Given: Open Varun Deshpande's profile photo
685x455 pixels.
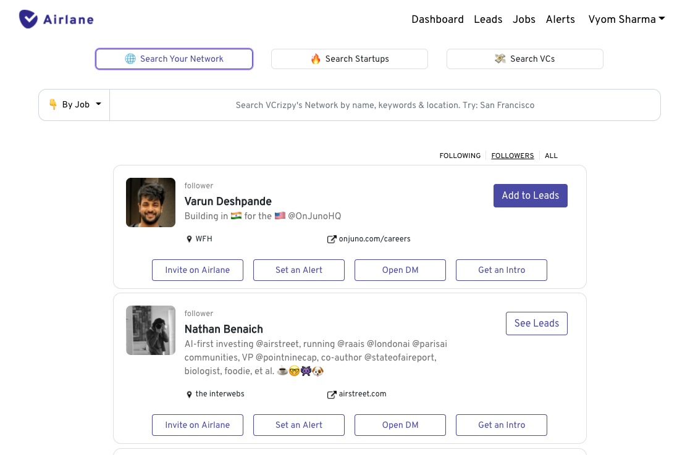Looking at the screenshot, I should (x=151, y=202).
